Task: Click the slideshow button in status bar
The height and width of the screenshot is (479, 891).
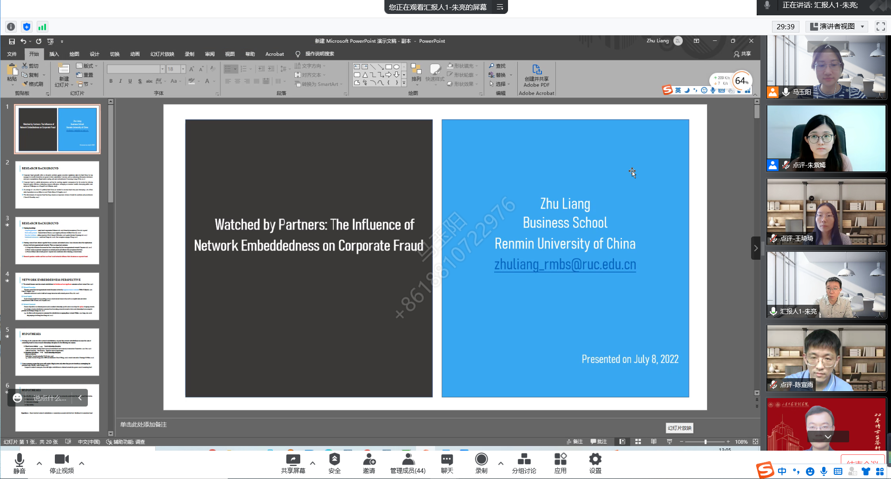Action: (x=669, y=441)
